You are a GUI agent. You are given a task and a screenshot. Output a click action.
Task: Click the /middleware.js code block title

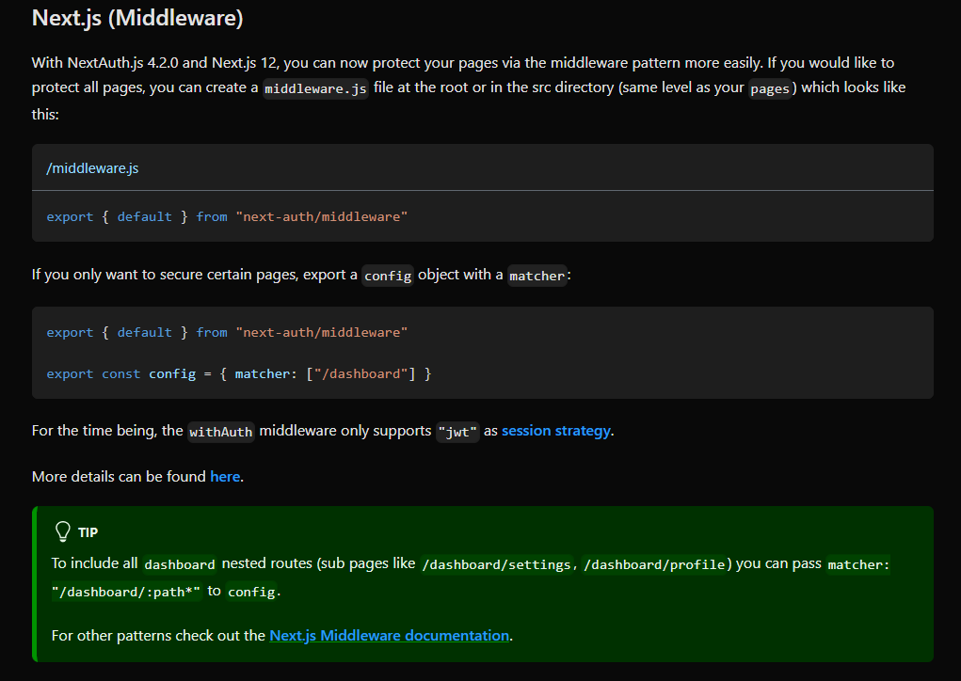(92, 168)
